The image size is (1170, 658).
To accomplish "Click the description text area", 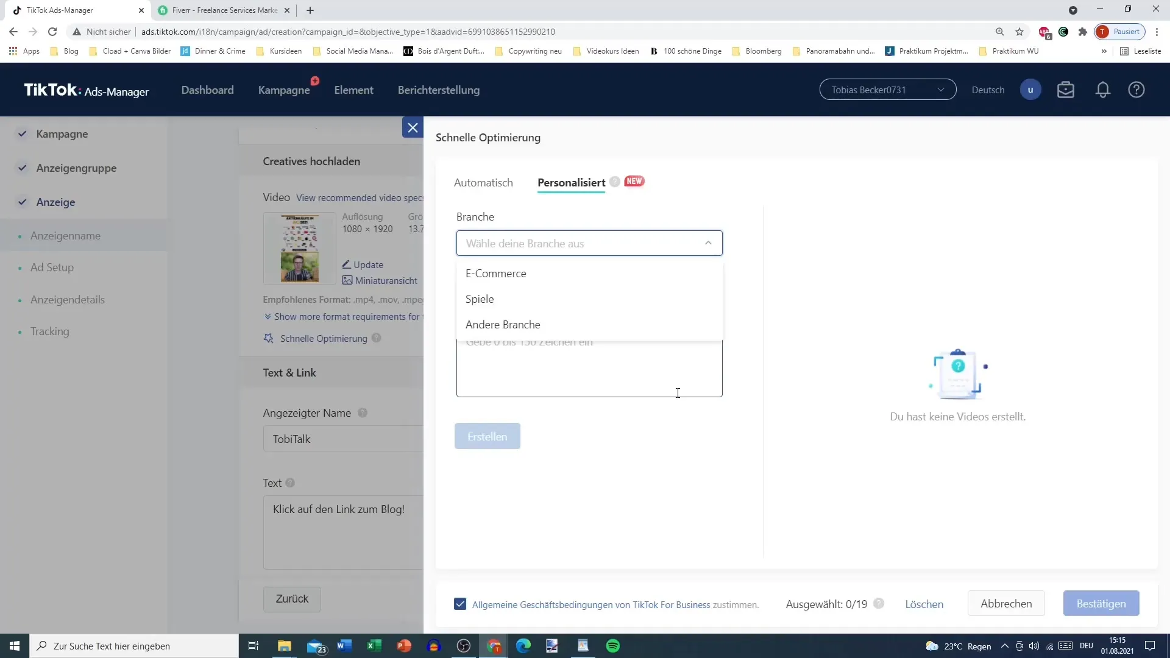I will tap(589, 372).
